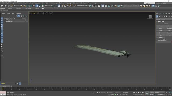Click the Key Filters button
Image resolution: width=172 pixels, height=96 pixels.
coord(161,95)
